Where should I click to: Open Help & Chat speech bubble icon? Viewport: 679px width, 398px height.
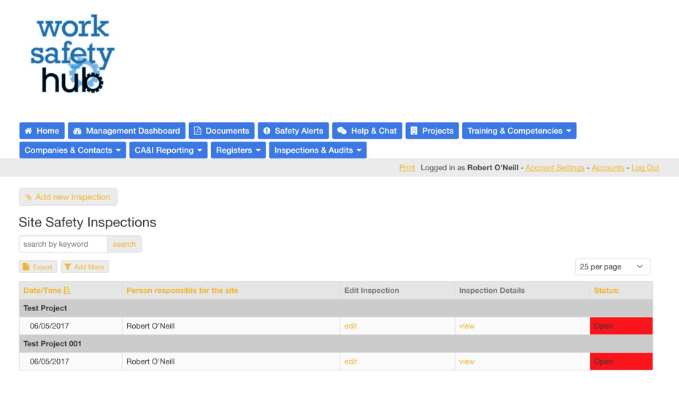click(x=342, y=131)
